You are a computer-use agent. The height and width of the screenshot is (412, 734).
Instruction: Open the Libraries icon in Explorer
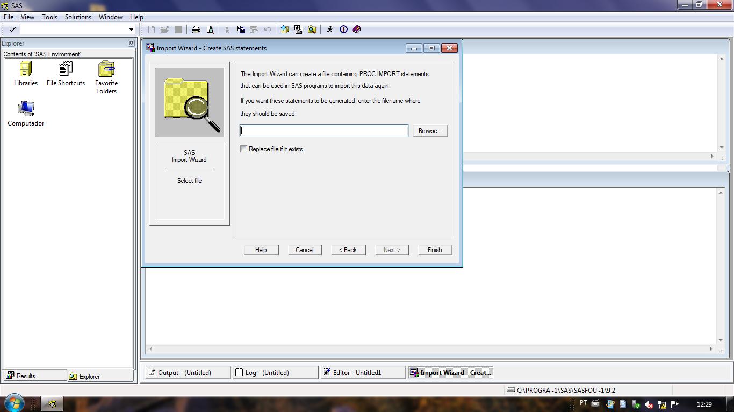click(x=26, y=73)
